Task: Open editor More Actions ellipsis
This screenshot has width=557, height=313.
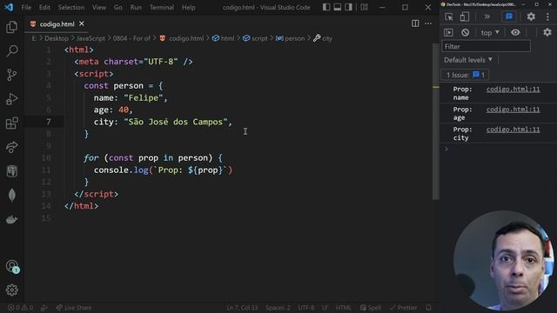Action: click(428, 23)
